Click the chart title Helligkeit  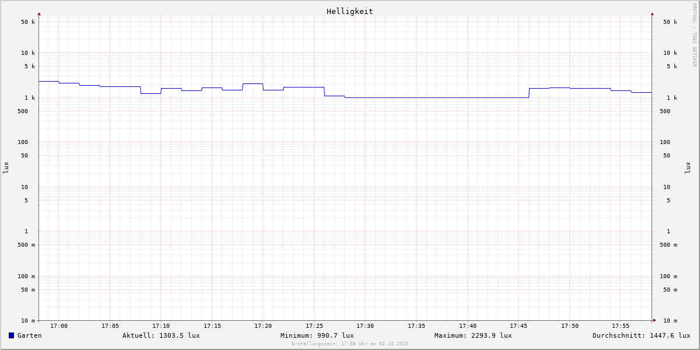[x=350, y=11]
